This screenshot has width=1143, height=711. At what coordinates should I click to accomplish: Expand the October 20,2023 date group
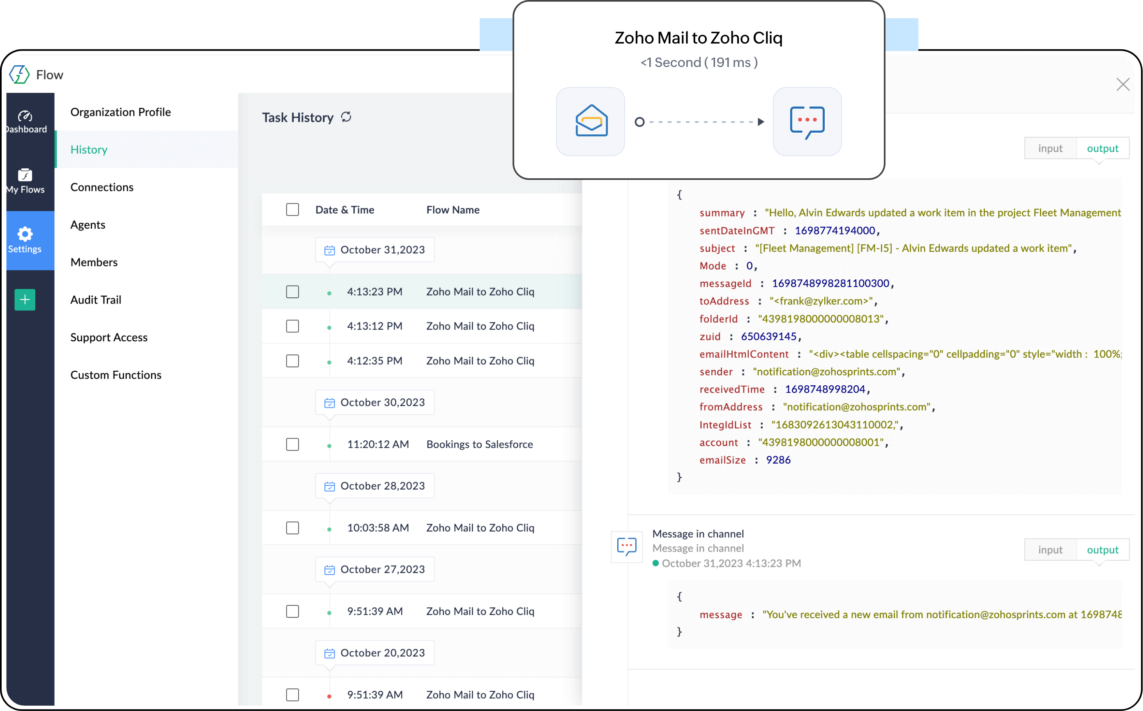click(x=375, y=653)
